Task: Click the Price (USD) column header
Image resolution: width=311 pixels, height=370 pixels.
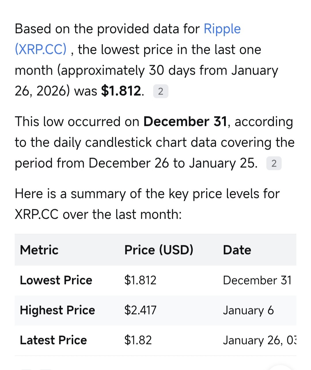Action: [x=159, y=250]
